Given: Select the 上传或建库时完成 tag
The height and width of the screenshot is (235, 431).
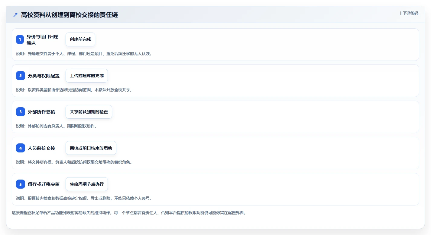Looking at the screenshot, I should point(87,76).
